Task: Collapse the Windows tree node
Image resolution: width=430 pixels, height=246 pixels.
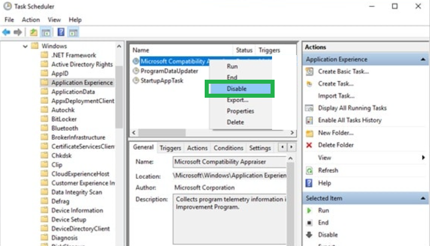Action: click(25, 46)
